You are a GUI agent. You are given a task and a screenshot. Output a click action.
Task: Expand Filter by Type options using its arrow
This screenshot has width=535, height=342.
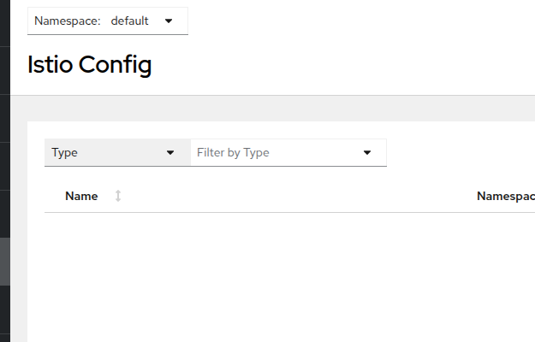(367, 152)
